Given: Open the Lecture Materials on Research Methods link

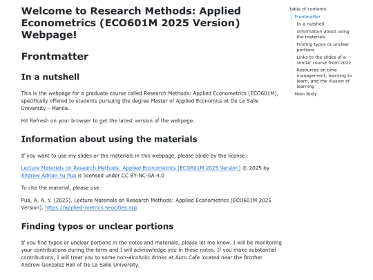Looking at the screenshot, I should click(131, 168).
